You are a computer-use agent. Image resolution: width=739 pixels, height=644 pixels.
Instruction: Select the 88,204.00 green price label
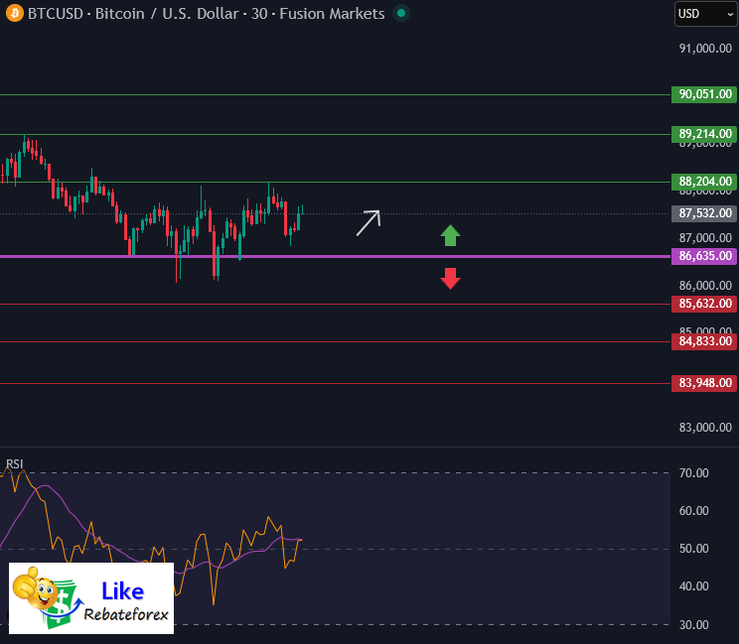pos(704,182)
